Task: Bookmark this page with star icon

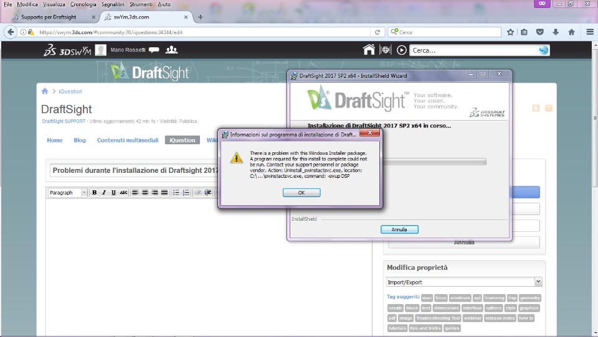Action: point(510,32)
